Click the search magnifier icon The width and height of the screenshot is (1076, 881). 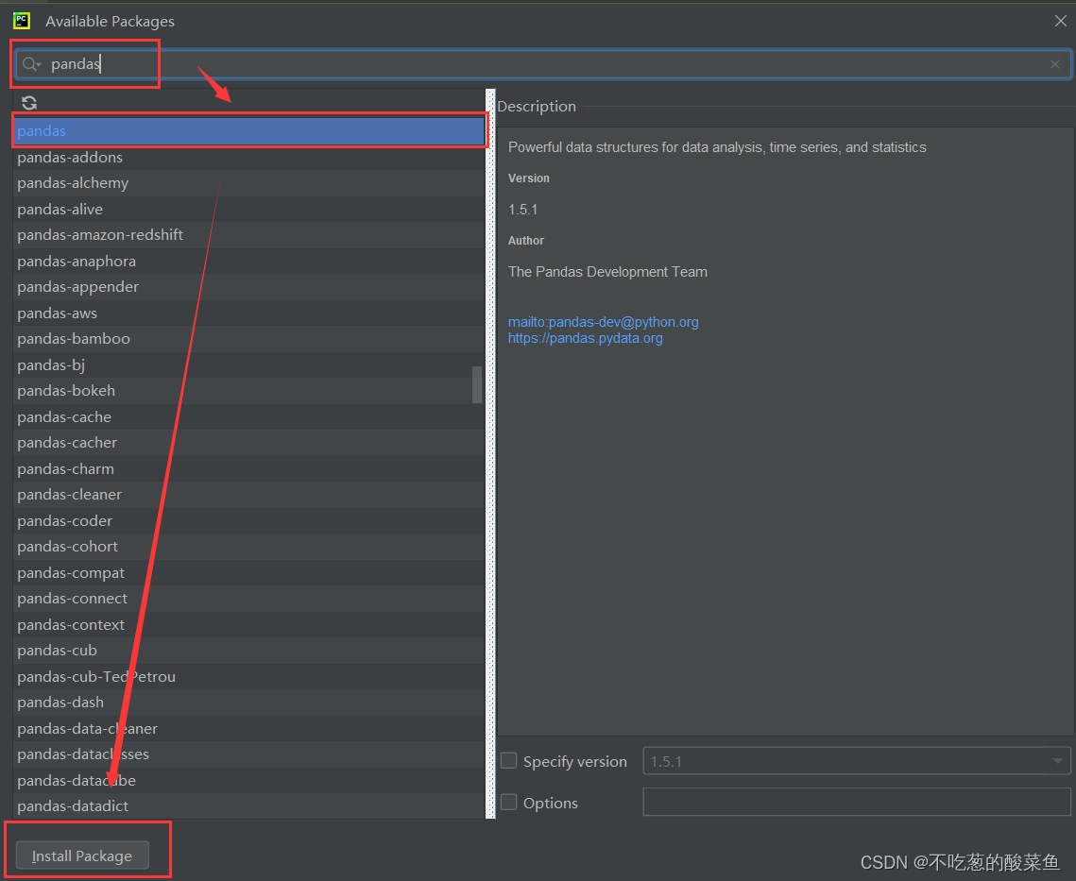31,64
